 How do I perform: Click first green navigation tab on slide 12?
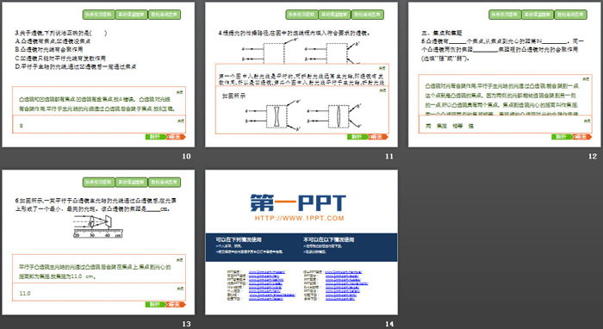pyautogui.click(x=505, y=15)
